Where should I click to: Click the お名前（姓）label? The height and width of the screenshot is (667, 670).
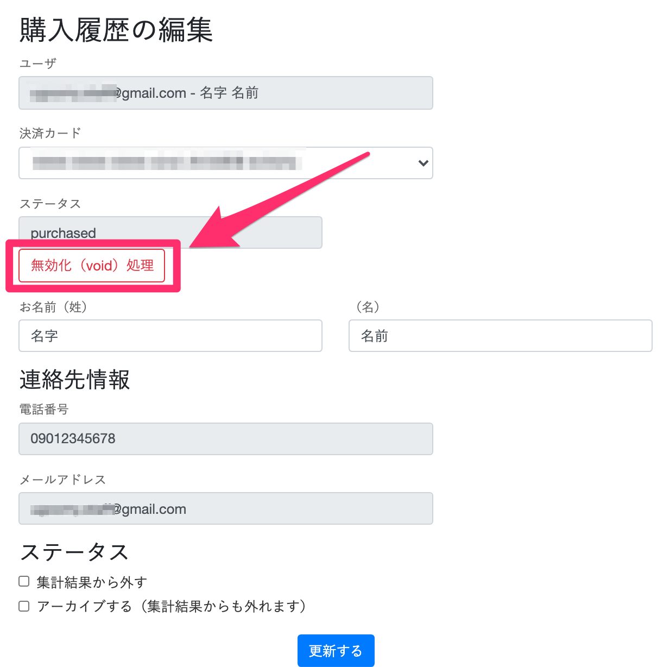(x=53, y=307)
